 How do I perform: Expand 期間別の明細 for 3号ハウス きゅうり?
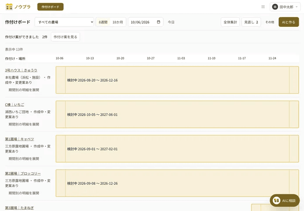point(24,90)
